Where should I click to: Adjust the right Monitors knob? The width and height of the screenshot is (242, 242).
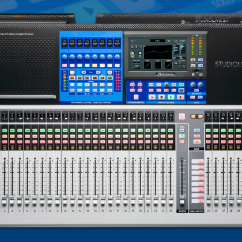(200, 85)
